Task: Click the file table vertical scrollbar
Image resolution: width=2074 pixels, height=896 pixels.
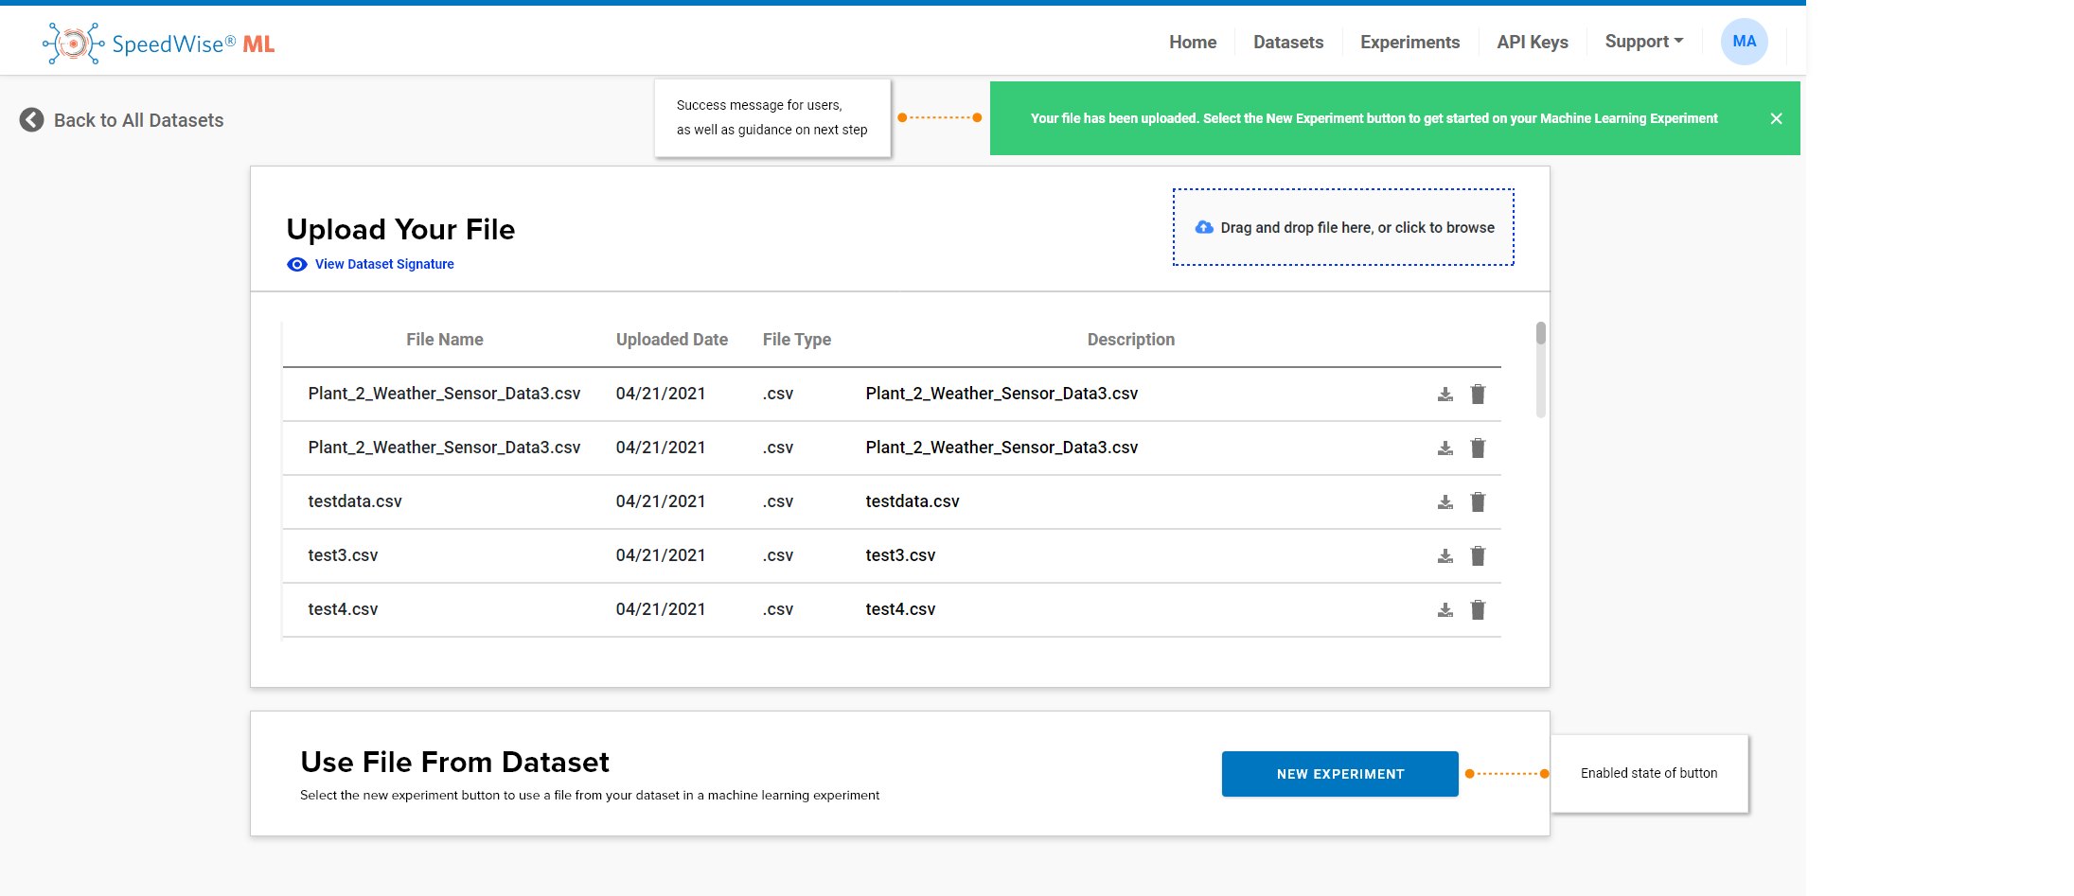Action: pyautogui.click(x=1540, y=369)
